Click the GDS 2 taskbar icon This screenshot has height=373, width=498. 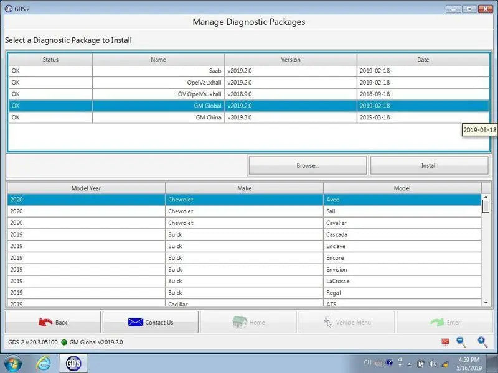73,362
